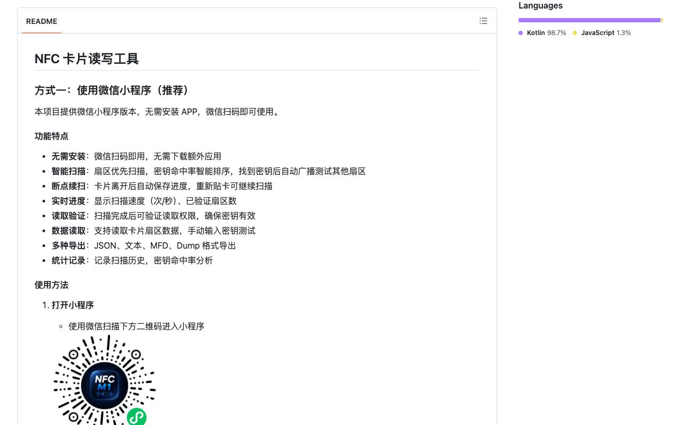The image size is (680, 425).
Task: Click the paragraph starting "本项目提供微信小程序版本"
Action: (158, 112)
